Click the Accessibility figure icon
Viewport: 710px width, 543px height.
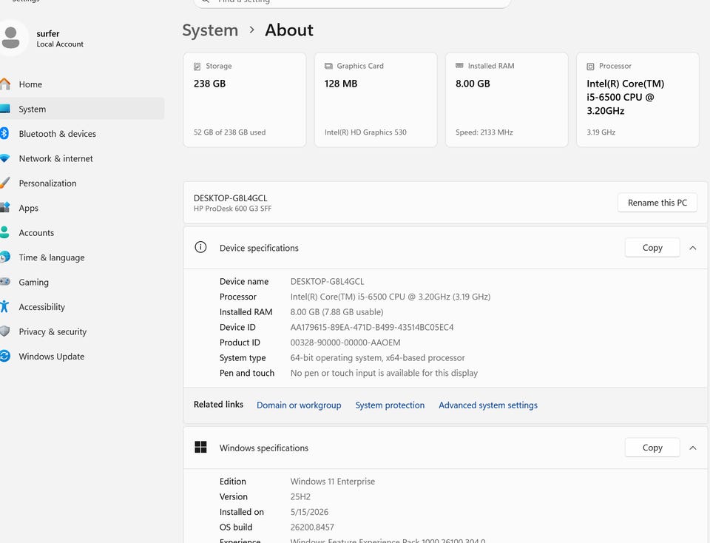pyautogui.click(x=4, y=306)
